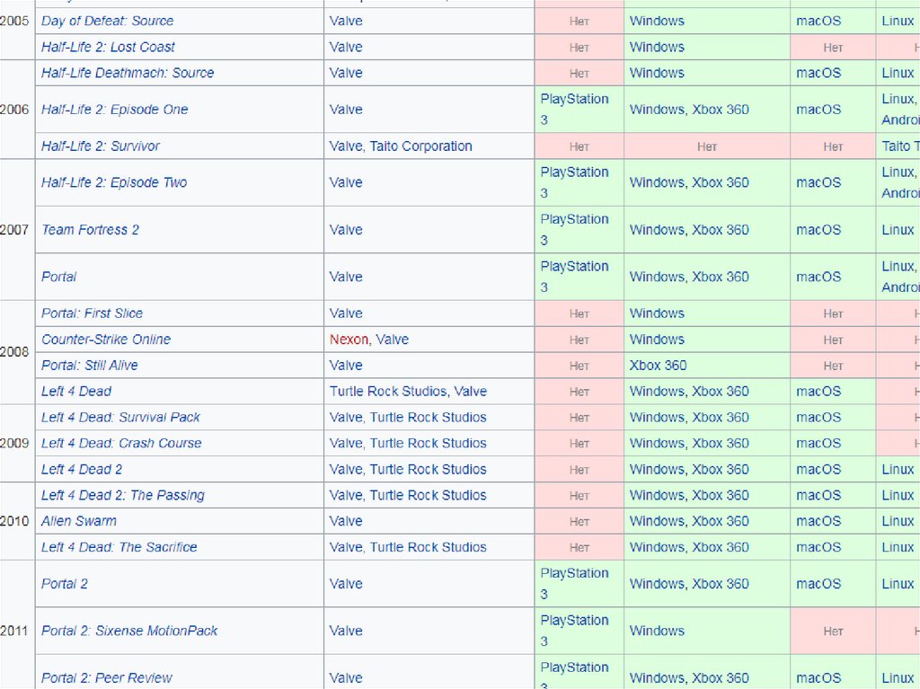Screen dimensions: 920x689
Task: Open Portal 2: Sixense MotionPack link
Action: [x=129, y=631]
